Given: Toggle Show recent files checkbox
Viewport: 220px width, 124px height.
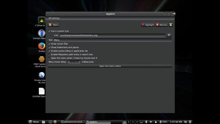Looking at the screenshot, I should point(49,44).
